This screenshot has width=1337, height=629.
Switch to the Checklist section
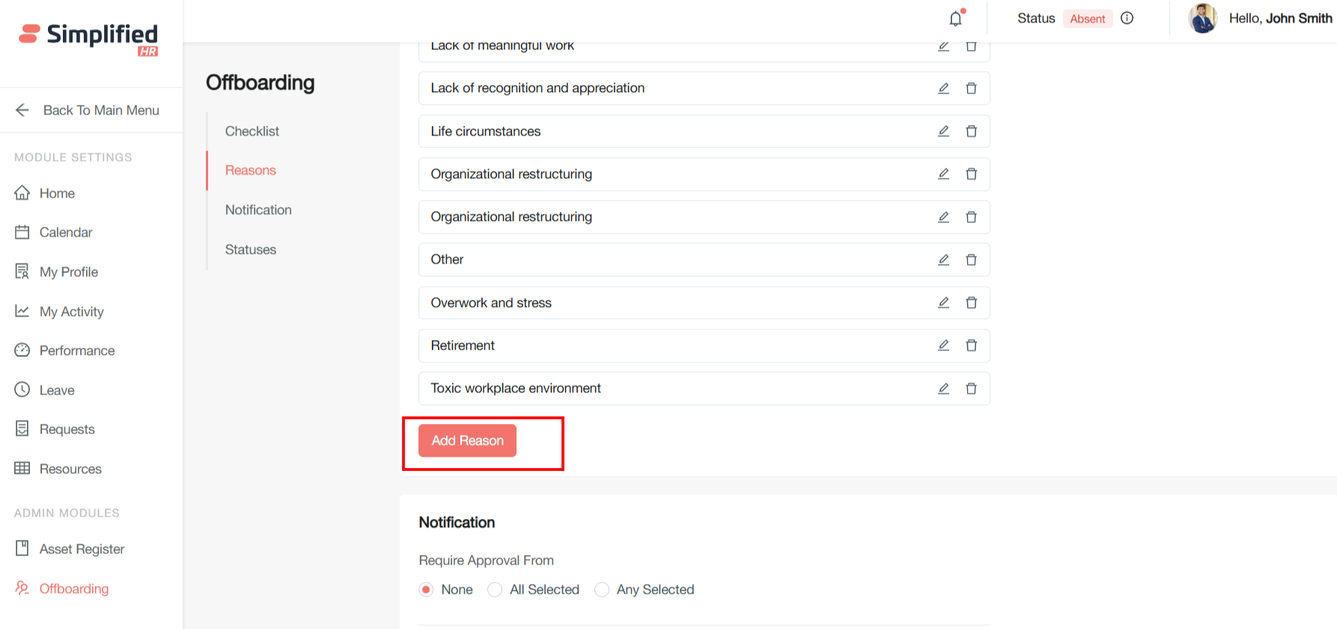coord(252,131)
